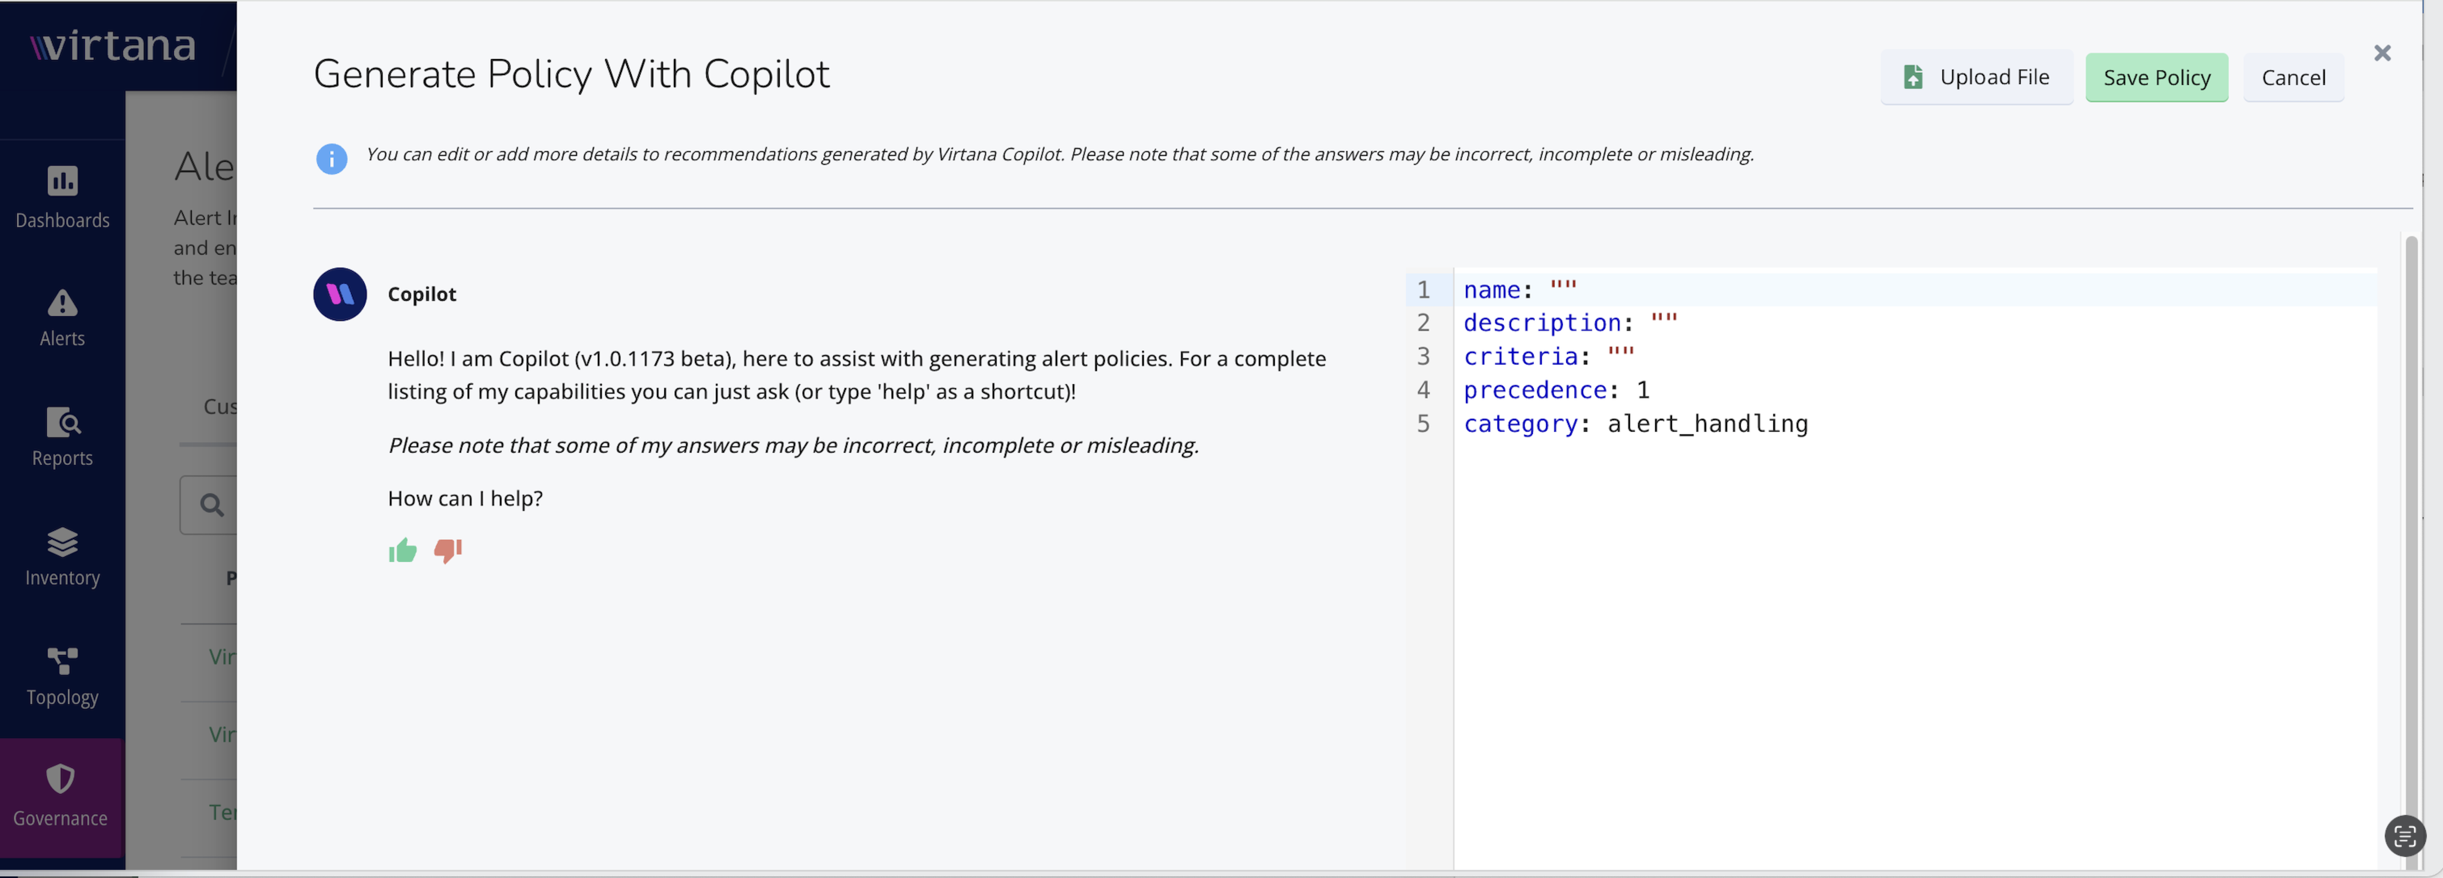
Task: Give thumbs down to Copilot's message
Action: point(448,551)
